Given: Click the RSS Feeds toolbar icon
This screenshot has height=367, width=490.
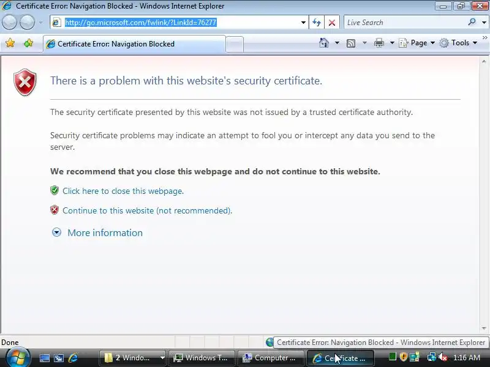Looking at the screenshot, I should point(351,43).
